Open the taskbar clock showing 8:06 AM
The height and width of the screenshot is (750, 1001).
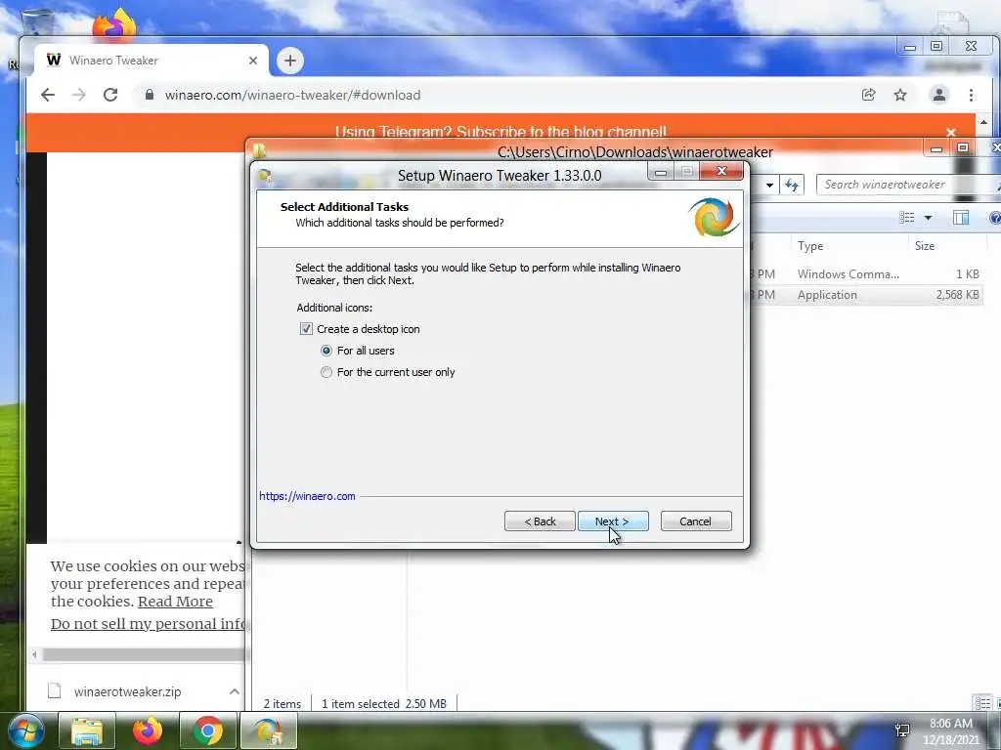(x=951, y=731)
